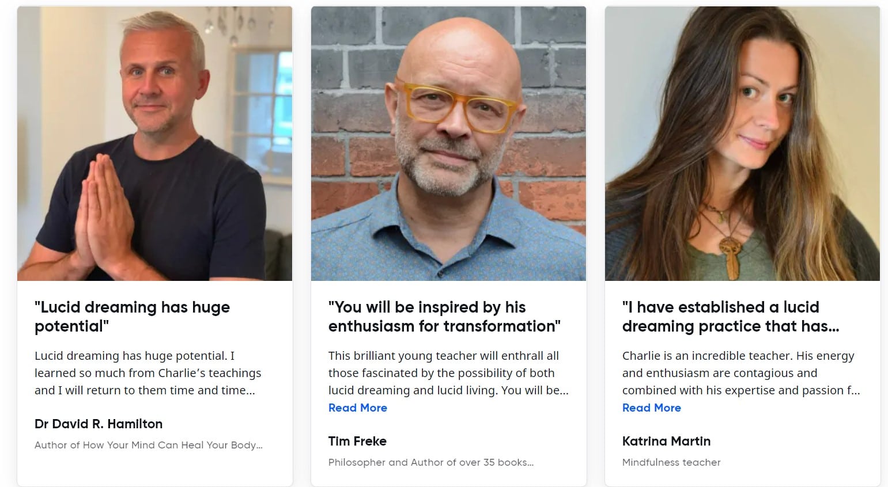Click the Katrina Martin name label
The image size is (888, 487).
tap(666, 442)
